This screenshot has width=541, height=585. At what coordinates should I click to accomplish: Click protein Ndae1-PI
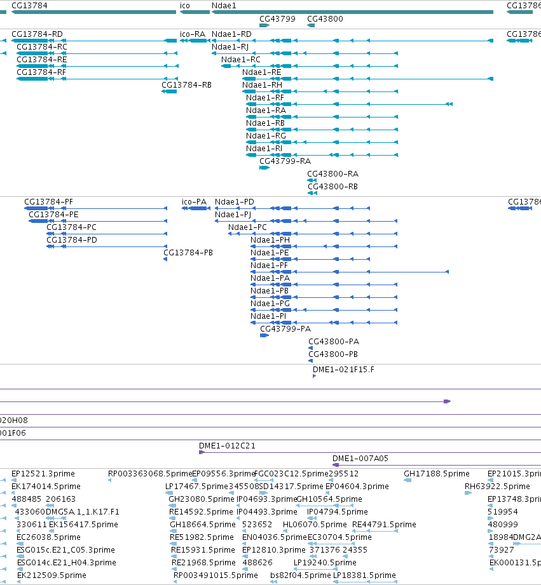click(x=268, y=316)
